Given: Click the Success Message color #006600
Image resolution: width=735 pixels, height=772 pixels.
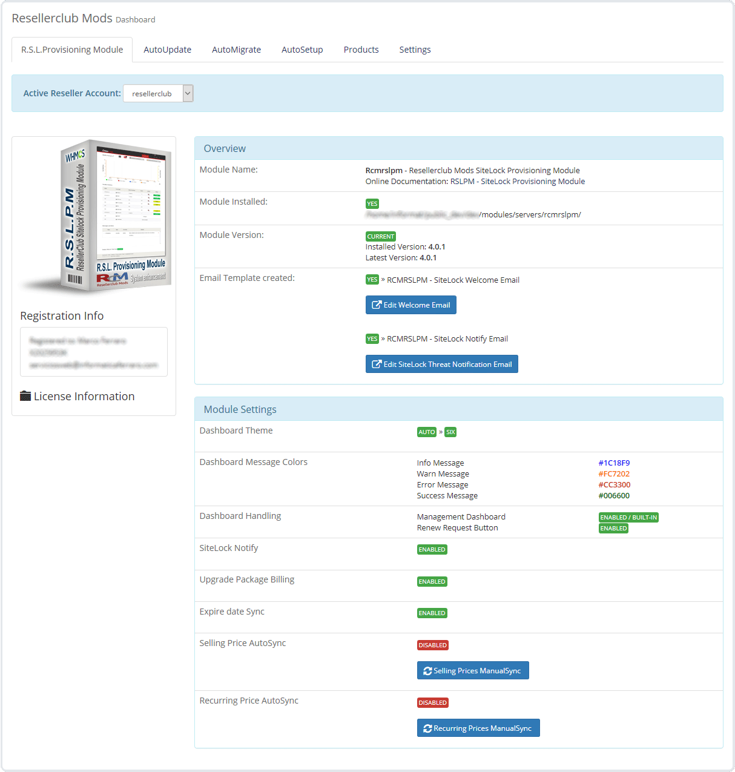Looking at the screenshot, I should 614,496.
